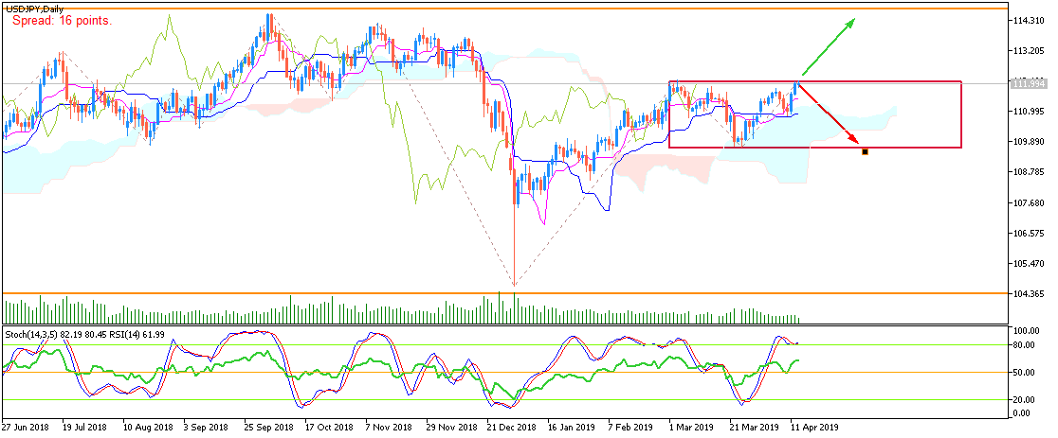
Task: Click the 10 Aug 2018 date label
Action: pos(146,428)
